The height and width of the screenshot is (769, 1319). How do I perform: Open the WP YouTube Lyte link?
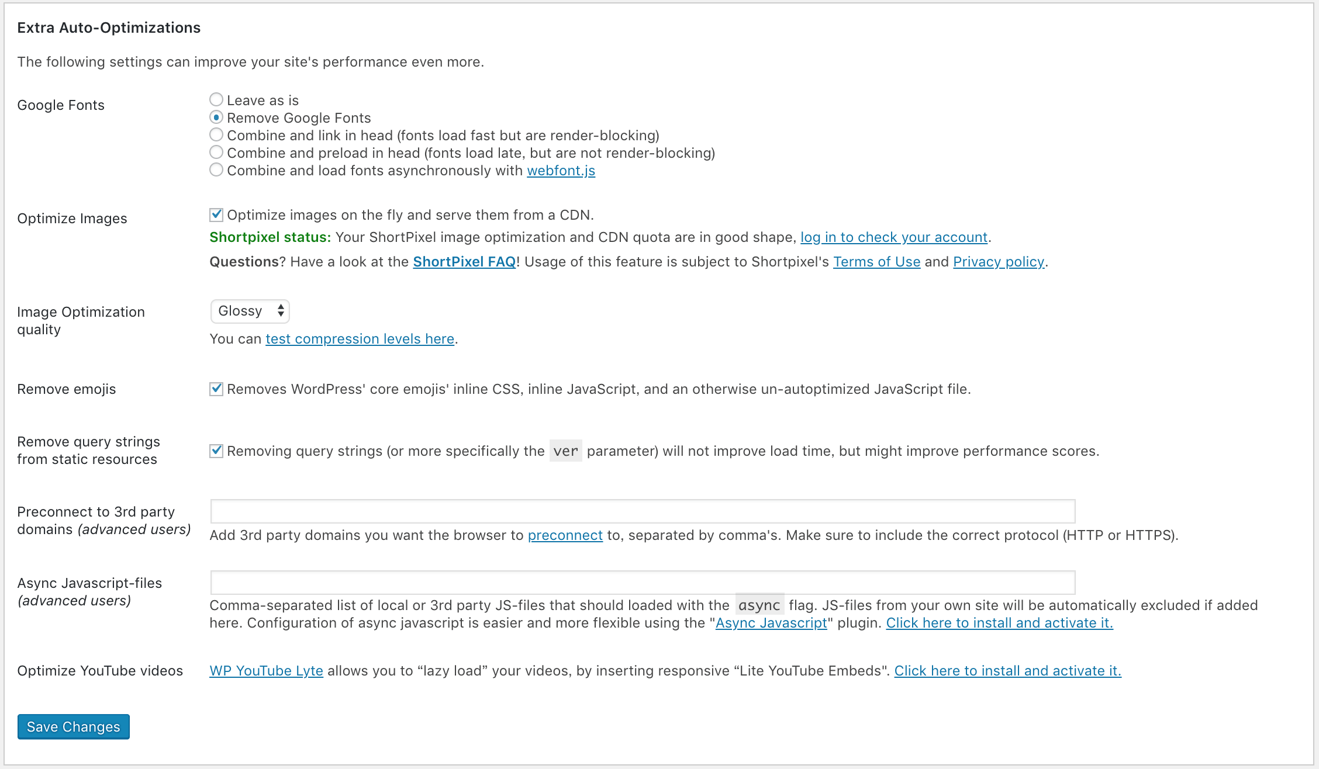266,671
